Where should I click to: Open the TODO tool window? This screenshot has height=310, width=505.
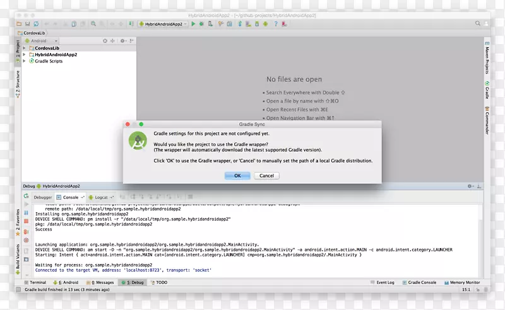click(x=159, y=282)
